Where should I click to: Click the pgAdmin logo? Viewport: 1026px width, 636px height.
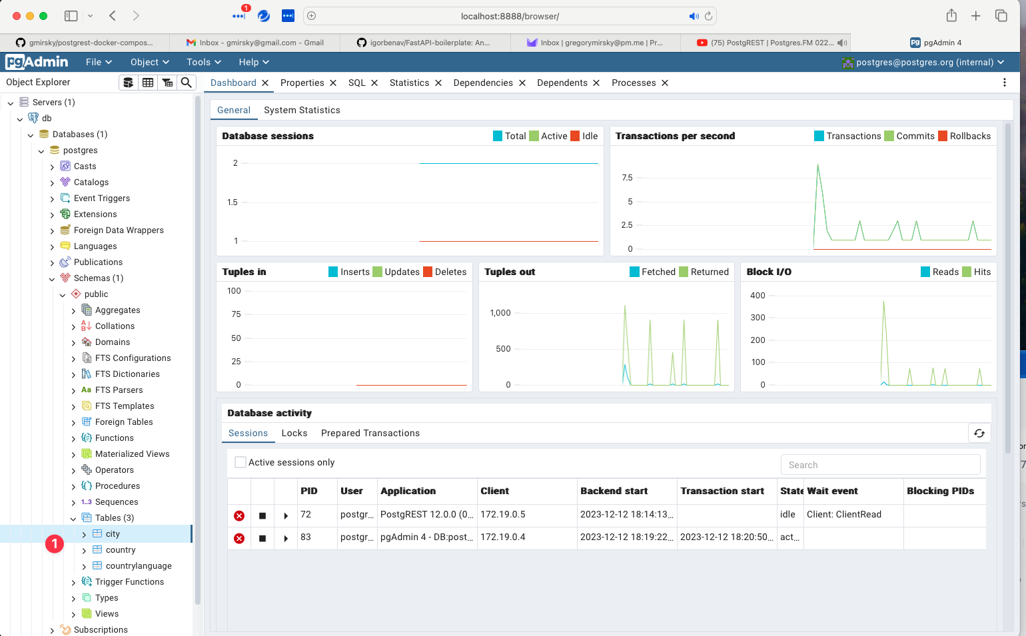pos(37,62)
